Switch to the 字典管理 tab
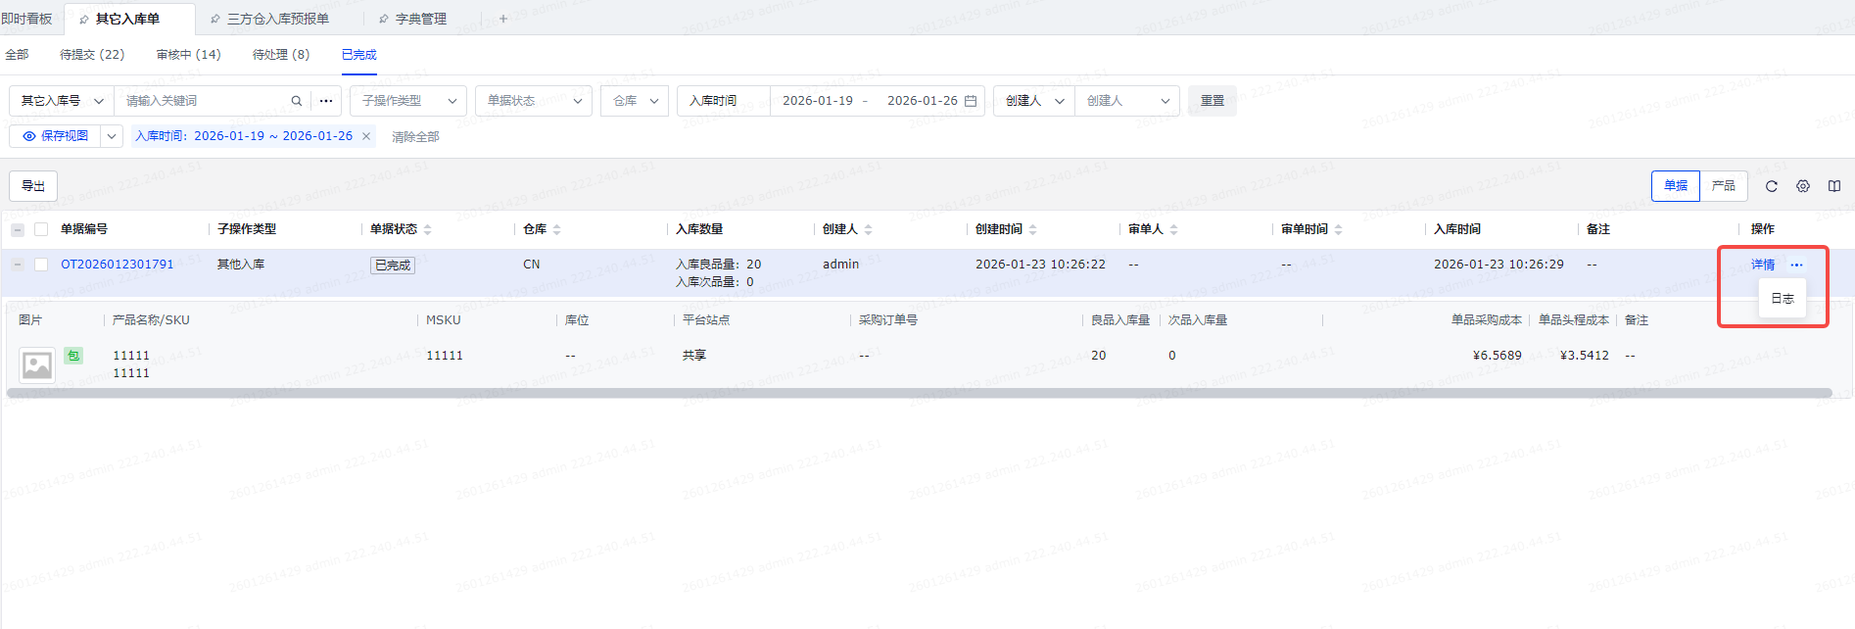The height and width of the screenshot is (629, 1855). pos(421,19)
